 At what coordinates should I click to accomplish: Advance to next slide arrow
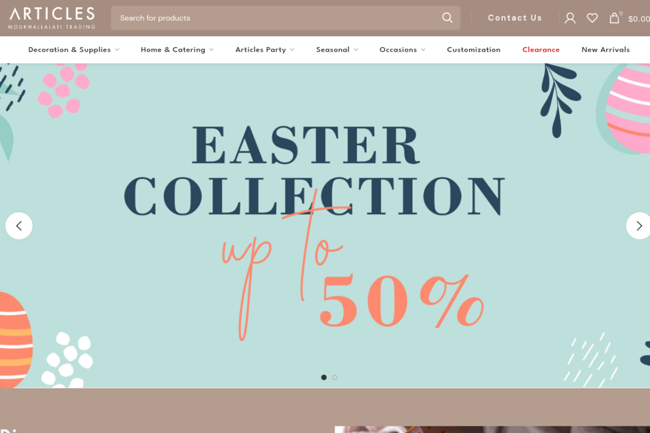point(639,226)
